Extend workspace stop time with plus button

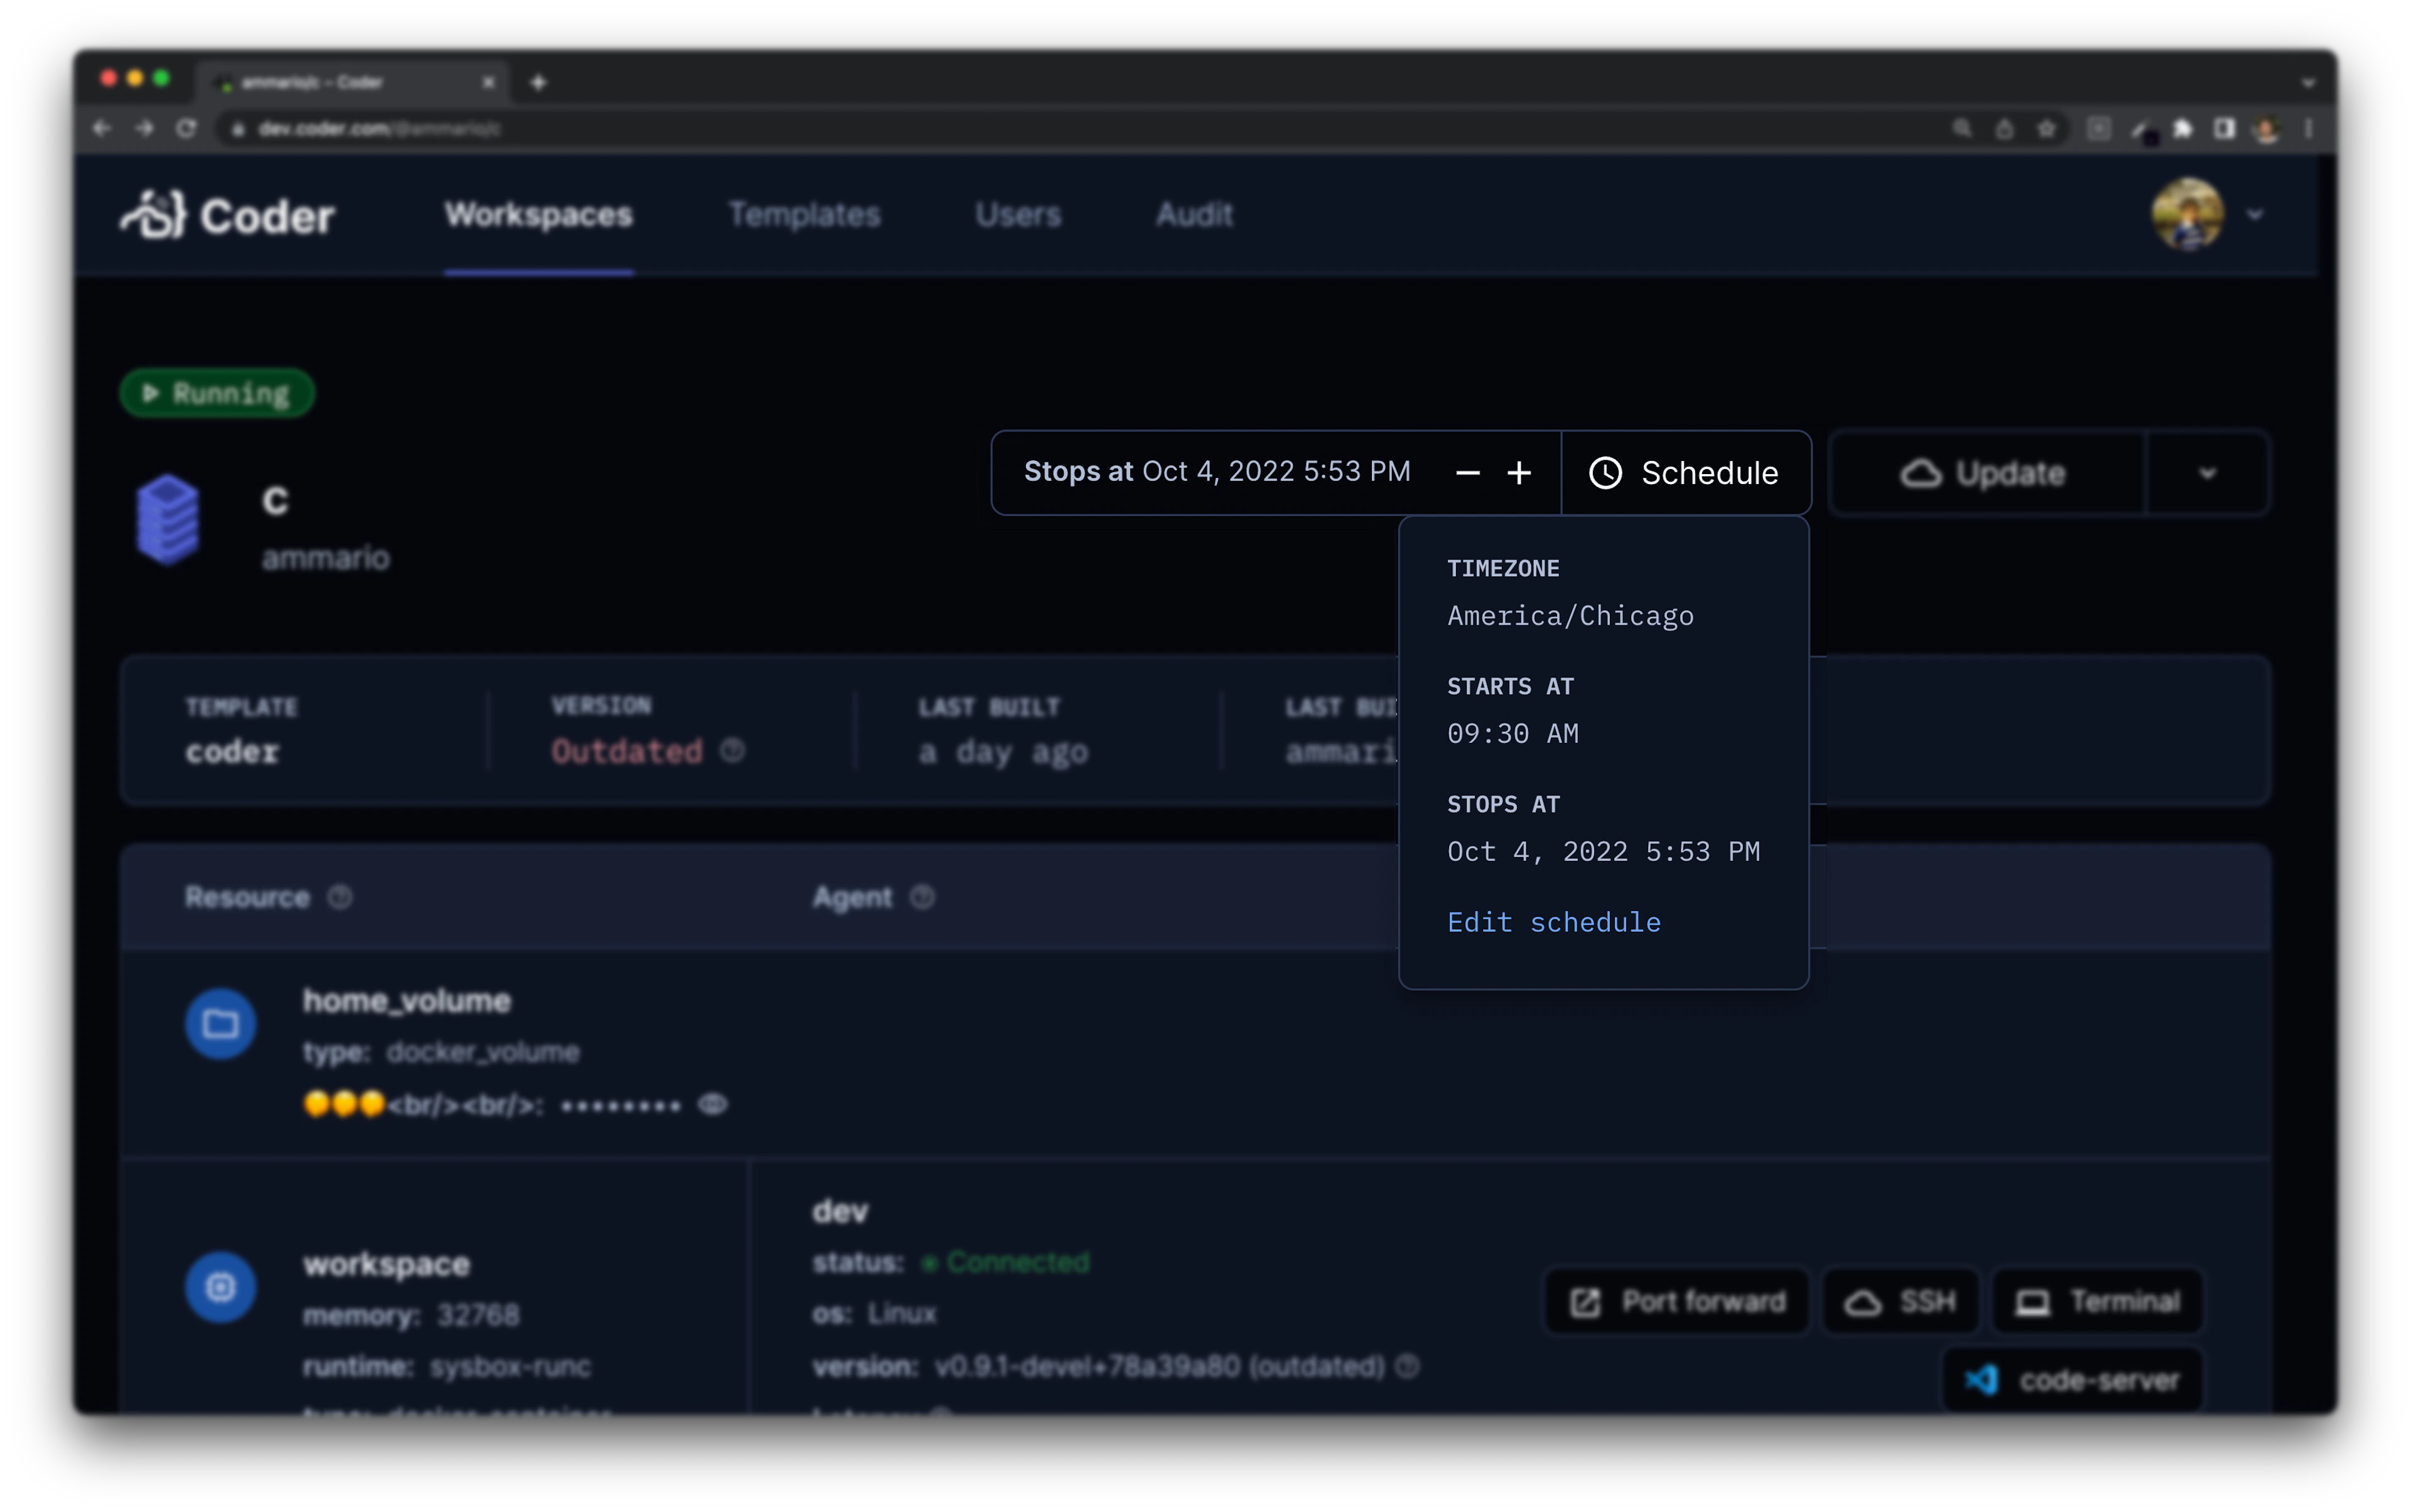coord(1519,473)
